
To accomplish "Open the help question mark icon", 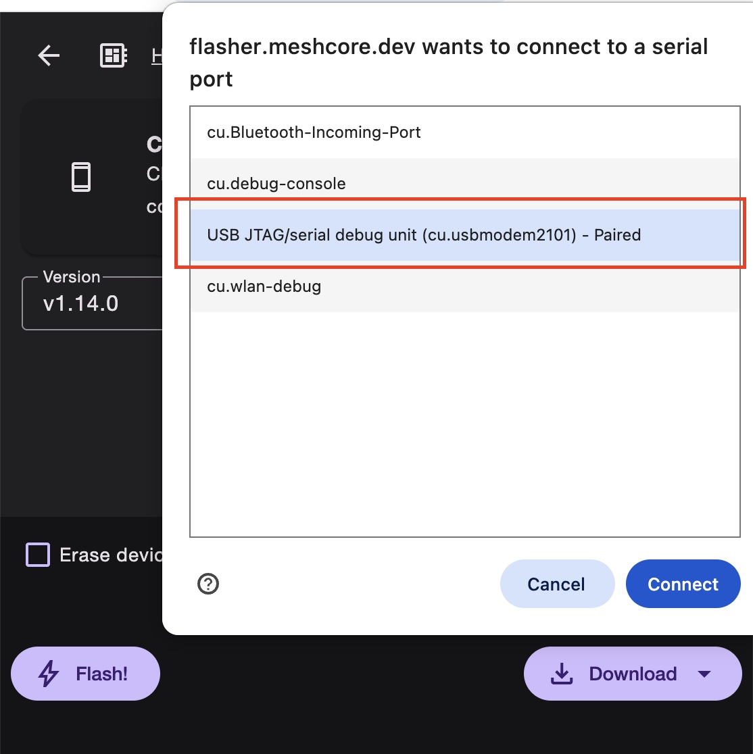I will coord(208,584).
